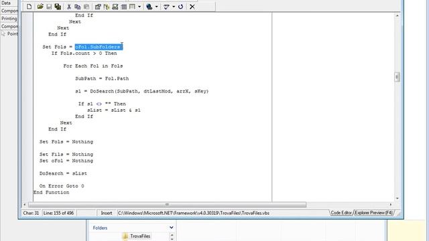Click the 'sList = sList & s1' line
The image size is (429, 241).
click(x=114, y=110)
